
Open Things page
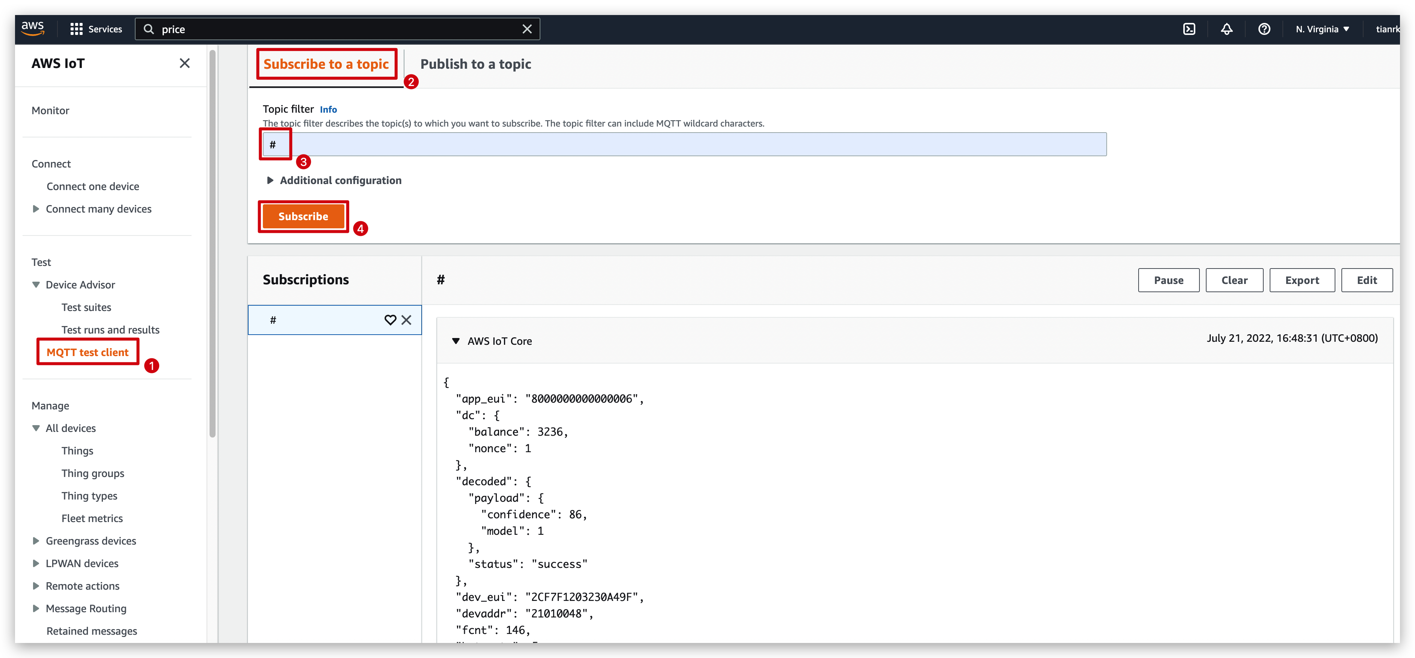(77, 450)
